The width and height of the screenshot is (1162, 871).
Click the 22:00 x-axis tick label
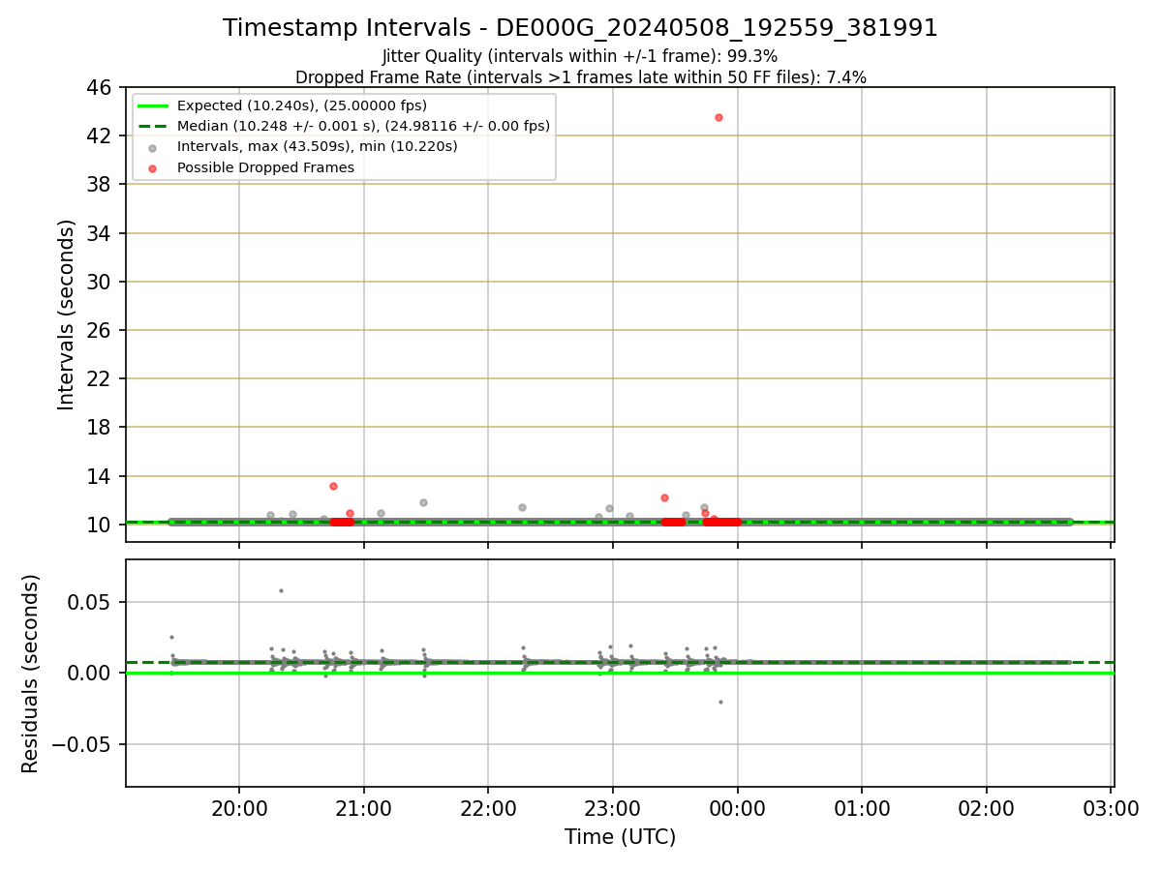click(488, 809)
